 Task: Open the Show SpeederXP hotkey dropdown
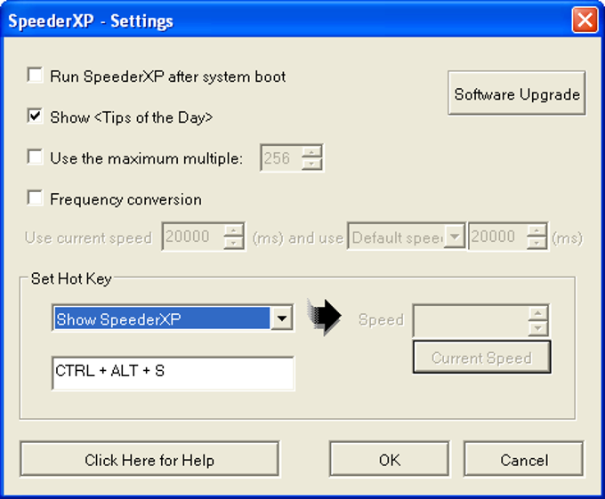(282, 318)
